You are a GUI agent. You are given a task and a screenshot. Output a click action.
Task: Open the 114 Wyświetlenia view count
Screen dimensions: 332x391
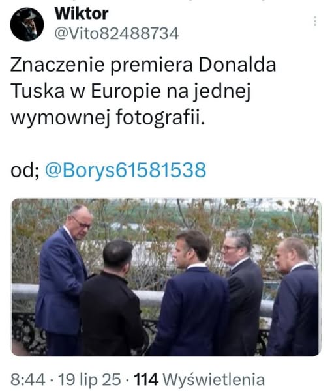click(199, 379)
